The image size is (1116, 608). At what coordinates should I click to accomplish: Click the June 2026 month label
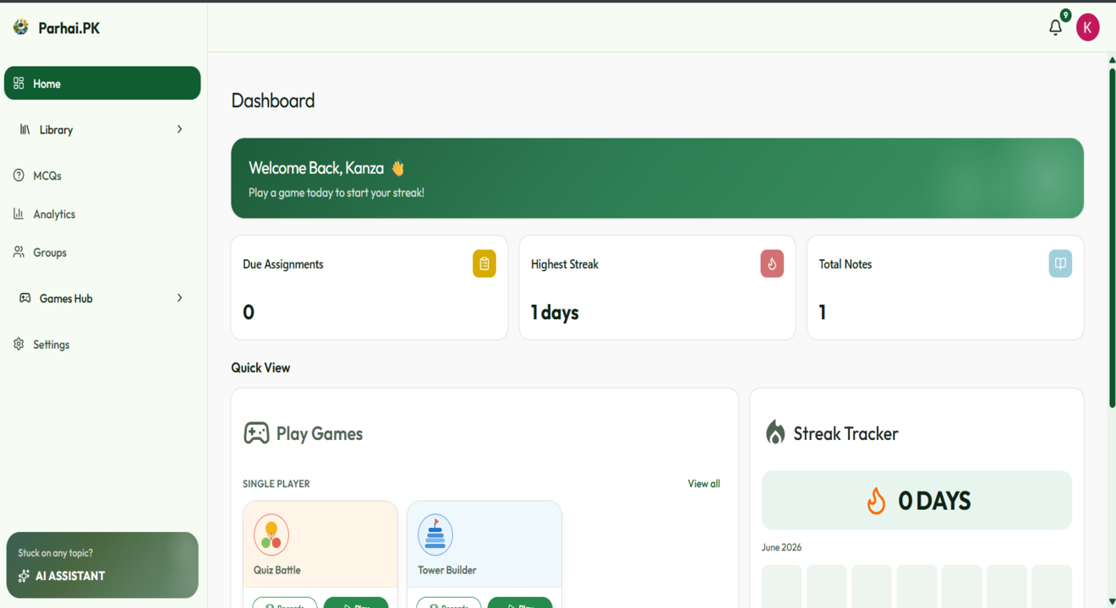point(782,547)
